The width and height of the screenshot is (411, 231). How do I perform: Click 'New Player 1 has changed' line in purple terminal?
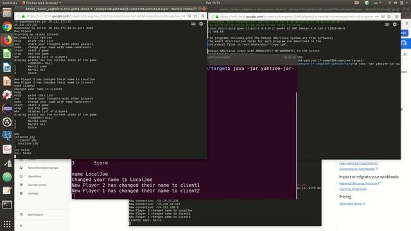click(x=136, y=191)
